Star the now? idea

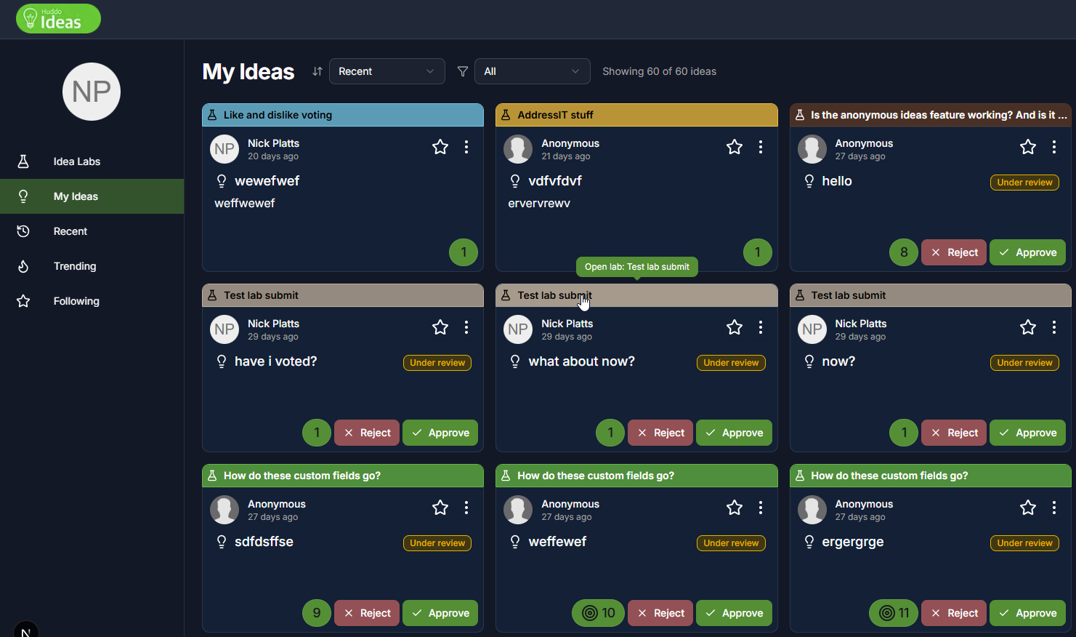(1028, 327)
